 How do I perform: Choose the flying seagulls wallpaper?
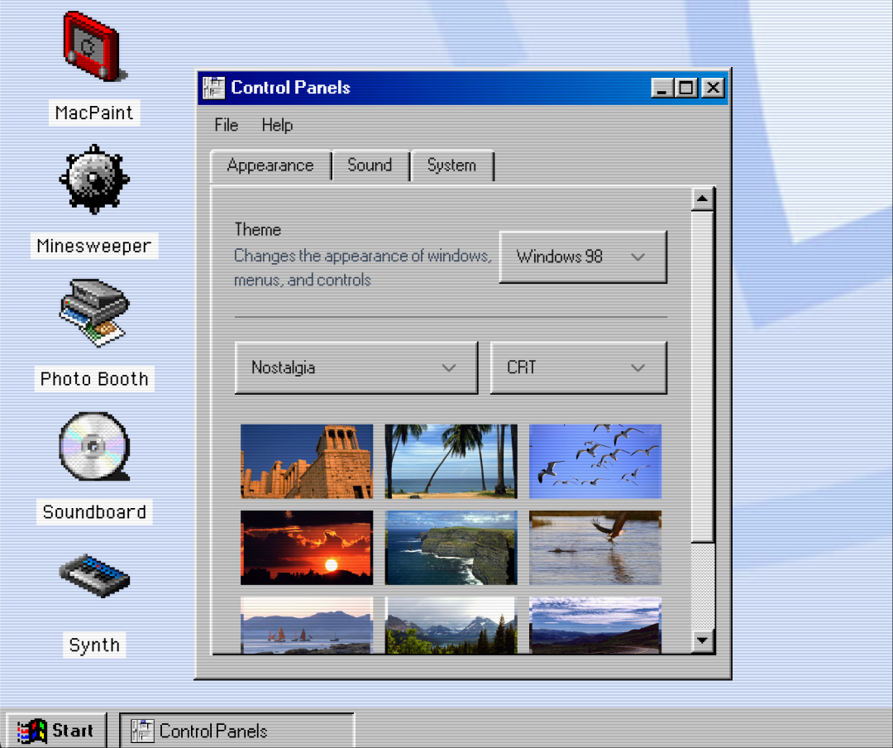pos(595,461)
